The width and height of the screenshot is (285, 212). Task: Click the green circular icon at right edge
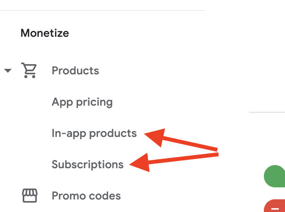[274, 176]
